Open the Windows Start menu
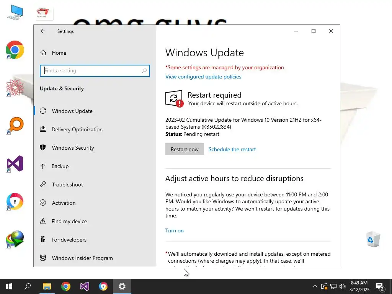The image size is (392, 294). point(9,286)
